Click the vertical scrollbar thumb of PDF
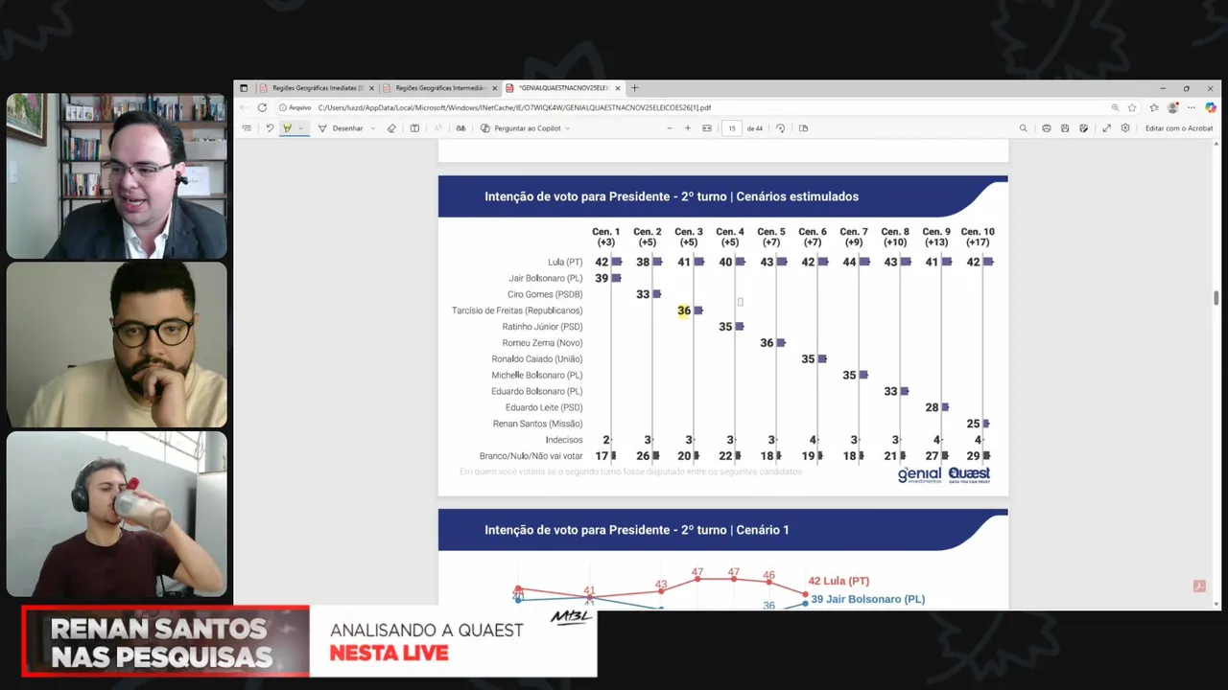This screenshot has height=690, width=1228. click(1216, 298)
